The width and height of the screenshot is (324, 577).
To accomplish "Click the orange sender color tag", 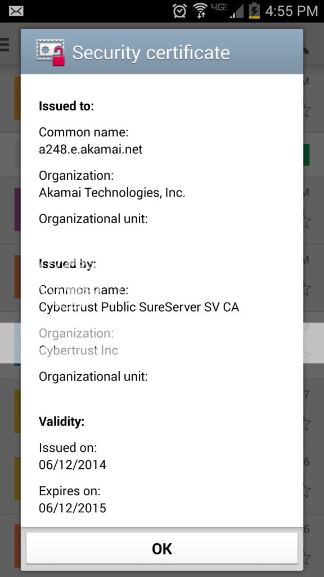I will [x=17, y=98].
